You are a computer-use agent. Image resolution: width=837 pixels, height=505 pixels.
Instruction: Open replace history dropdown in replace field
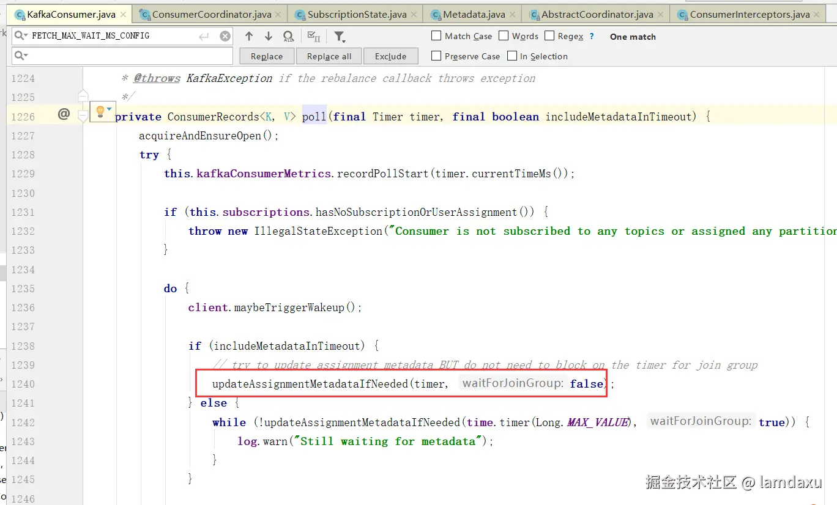(x=21, y=56)
